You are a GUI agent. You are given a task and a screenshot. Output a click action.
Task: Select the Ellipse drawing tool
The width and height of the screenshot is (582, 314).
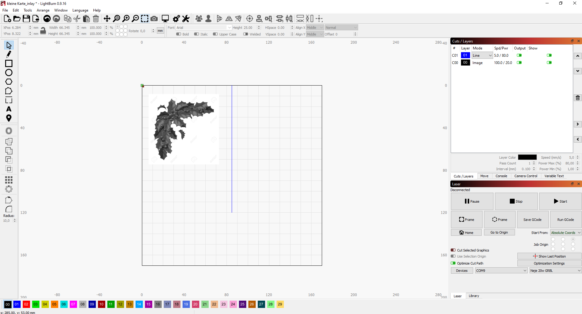tap(9, 73)
